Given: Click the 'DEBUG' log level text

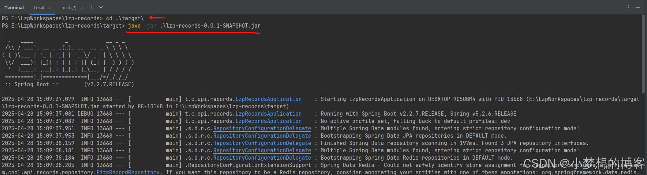Looking at the screenshot, I should click(85, 114).
